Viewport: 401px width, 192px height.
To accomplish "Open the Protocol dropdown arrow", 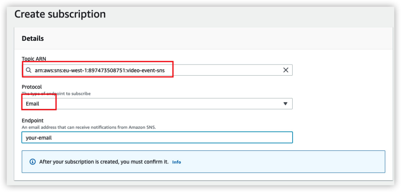I will (x=285, y=104).
